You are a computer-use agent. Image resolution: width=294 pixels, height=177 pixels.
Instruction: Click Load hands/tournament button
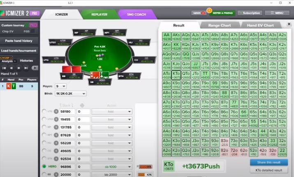[x=19, y=51]
